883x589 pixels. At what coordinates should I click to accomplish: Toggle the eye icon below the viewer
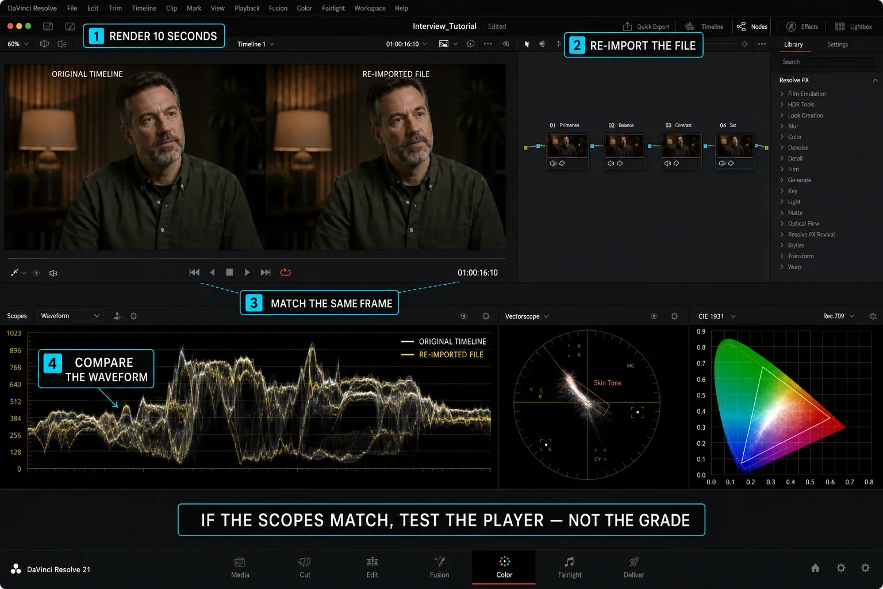(x=36, y=273)
